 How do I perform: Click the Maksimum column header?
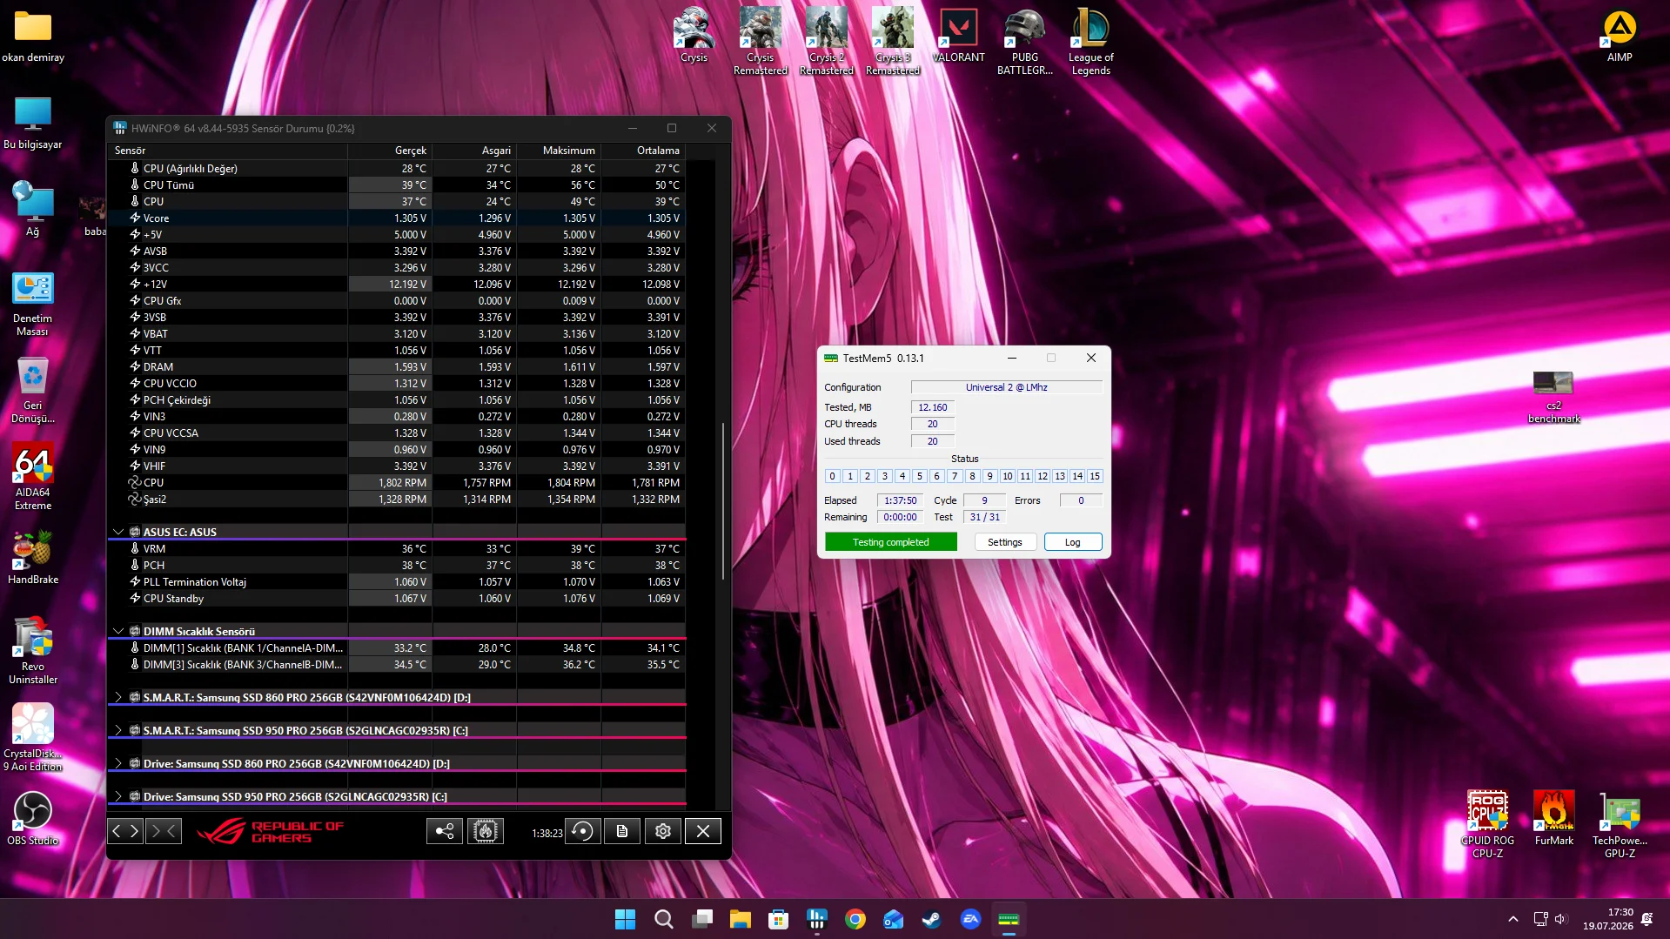click(568, 151)
